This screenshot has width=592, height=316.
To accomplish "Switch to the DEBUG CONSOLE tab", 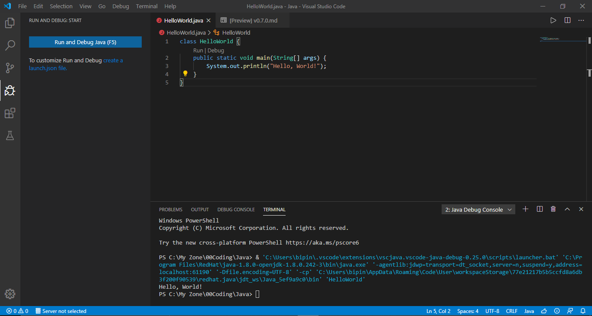I will (x=236, y=209).
